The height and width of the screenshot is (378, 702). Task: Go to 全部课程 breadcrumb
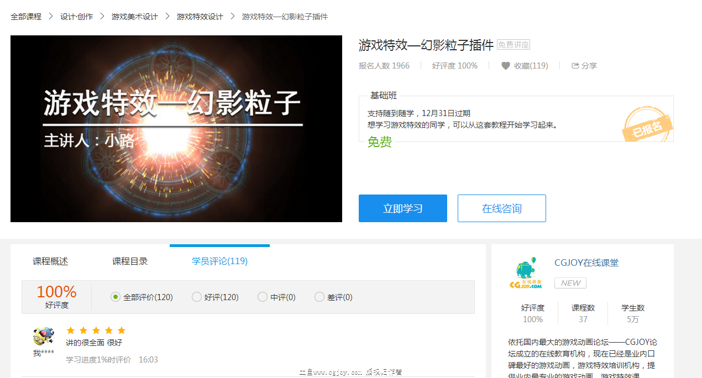pos(26,17)
